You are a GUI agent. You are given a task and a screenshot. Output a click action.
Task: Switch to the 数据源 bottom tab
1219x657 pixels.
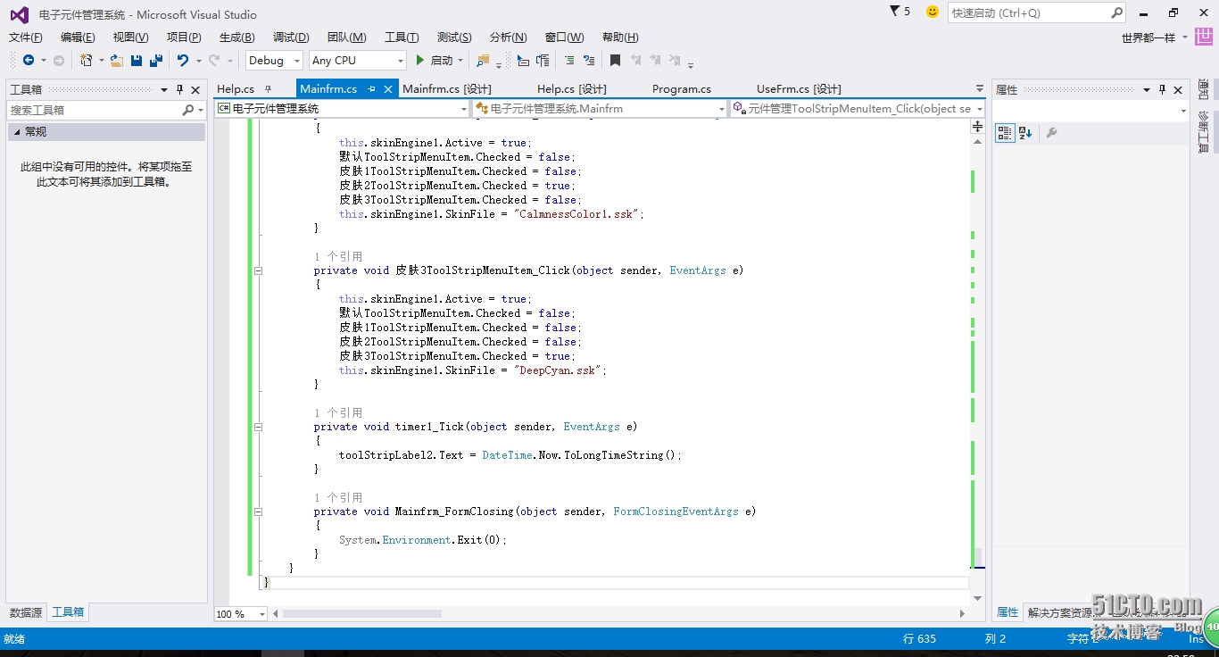pyautogui.click(x=26, y=612)
